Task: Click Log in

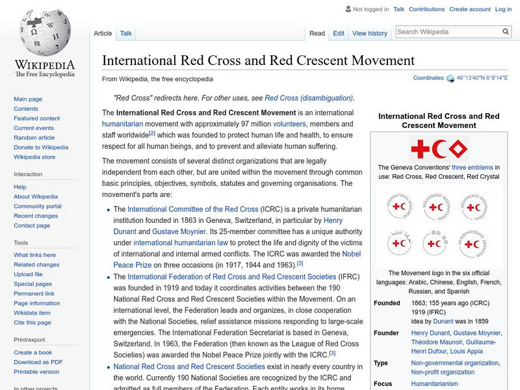Action: [503, 9]
